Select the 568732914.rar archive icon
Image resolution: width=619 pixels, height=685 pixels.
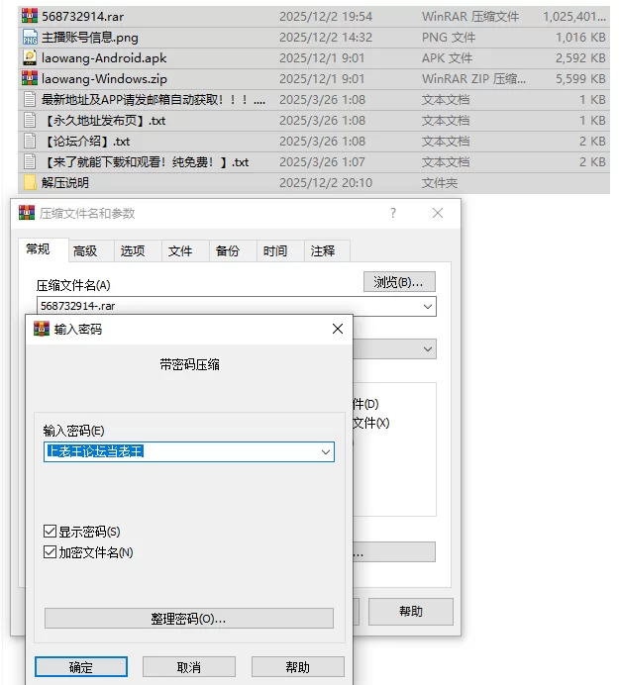pos(30,16)
